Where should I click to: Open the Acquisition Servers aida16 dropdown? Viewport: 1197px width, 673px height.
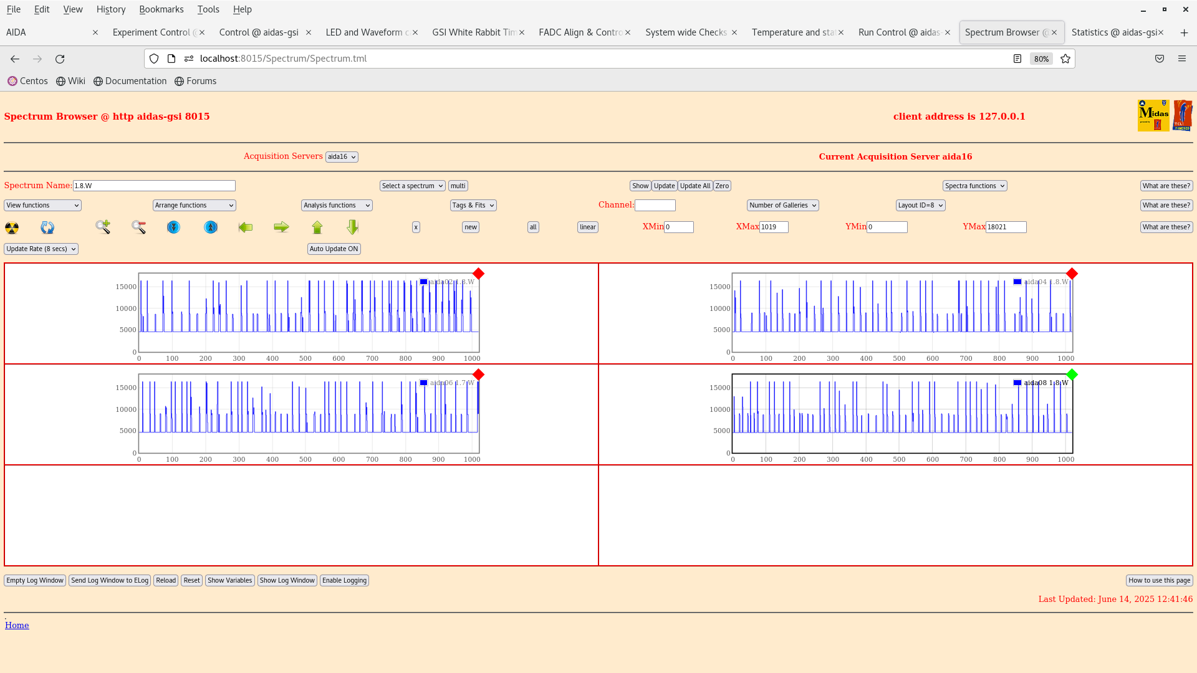(342, 157)
